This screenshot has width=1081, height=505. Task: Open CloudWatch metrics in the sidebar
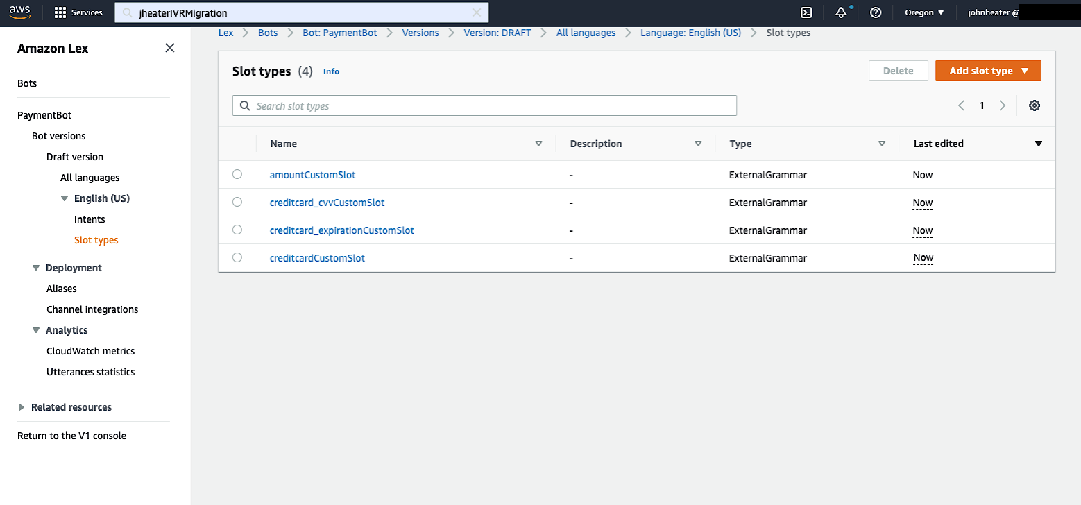[91, 351]
